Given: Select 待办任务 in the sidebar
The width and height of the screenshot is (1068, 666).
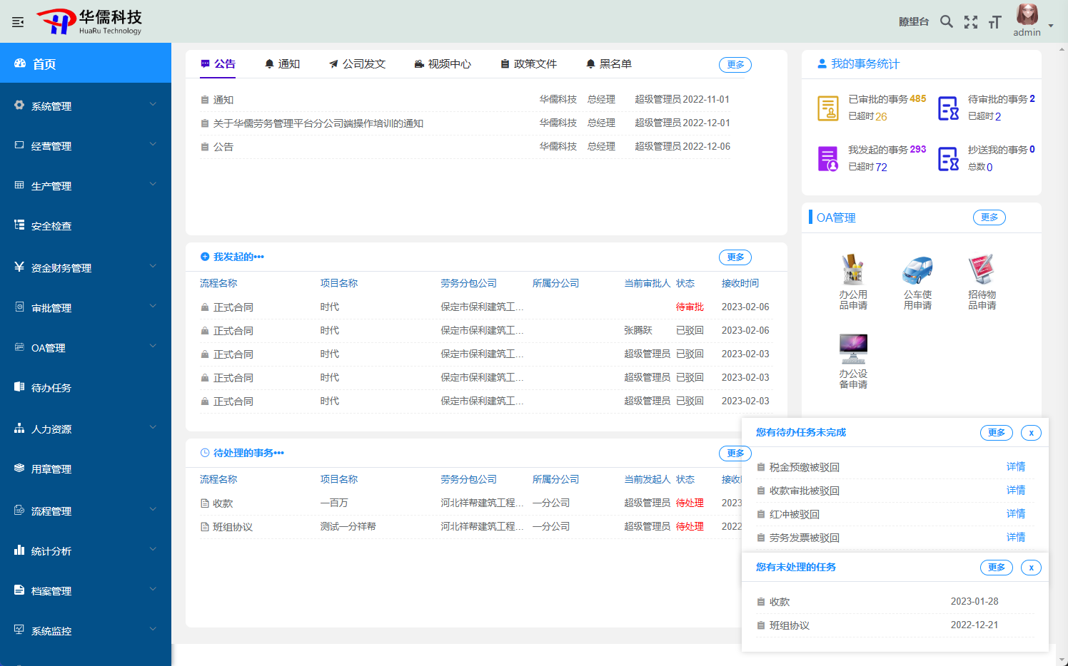Looking at the screenshot, I should [x=51, y=388].
